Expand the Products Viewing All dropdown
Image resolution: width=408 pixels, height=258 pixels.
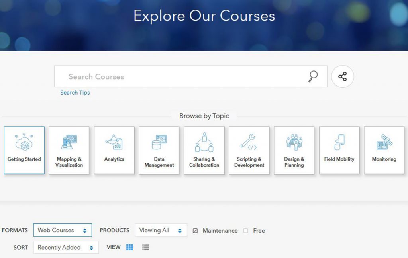161,230
